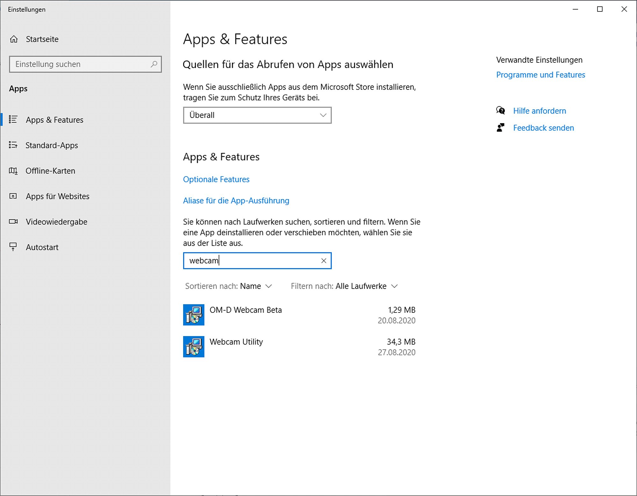Open Offline-Karten settings page
Screen dimensions: 637x496
coord(85,171)
